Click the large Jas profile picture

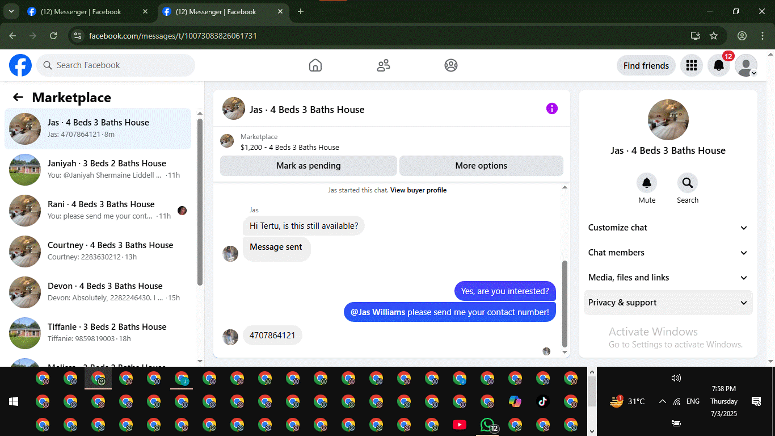(668, 120)
